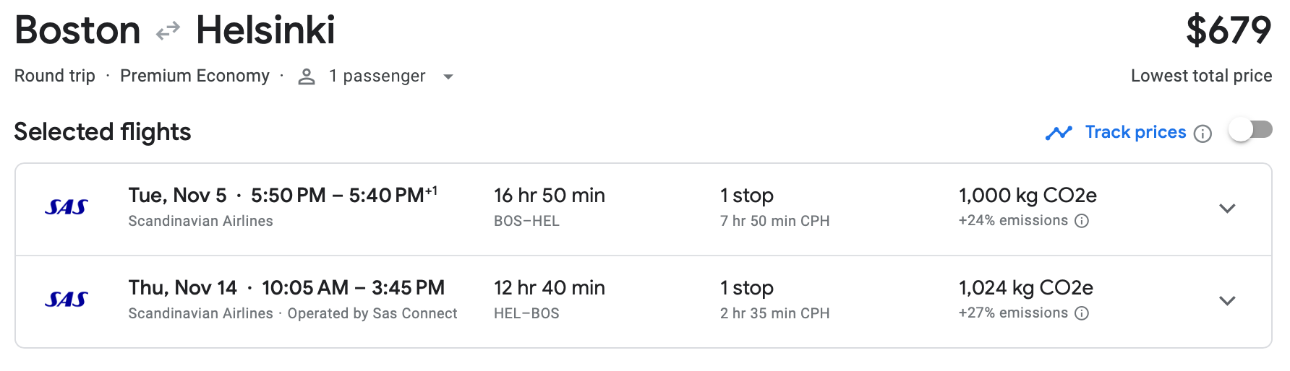Click the round-trip arrows icon between cities
This screenshot has width=1290, height=371.
click(x=168, y=31)
